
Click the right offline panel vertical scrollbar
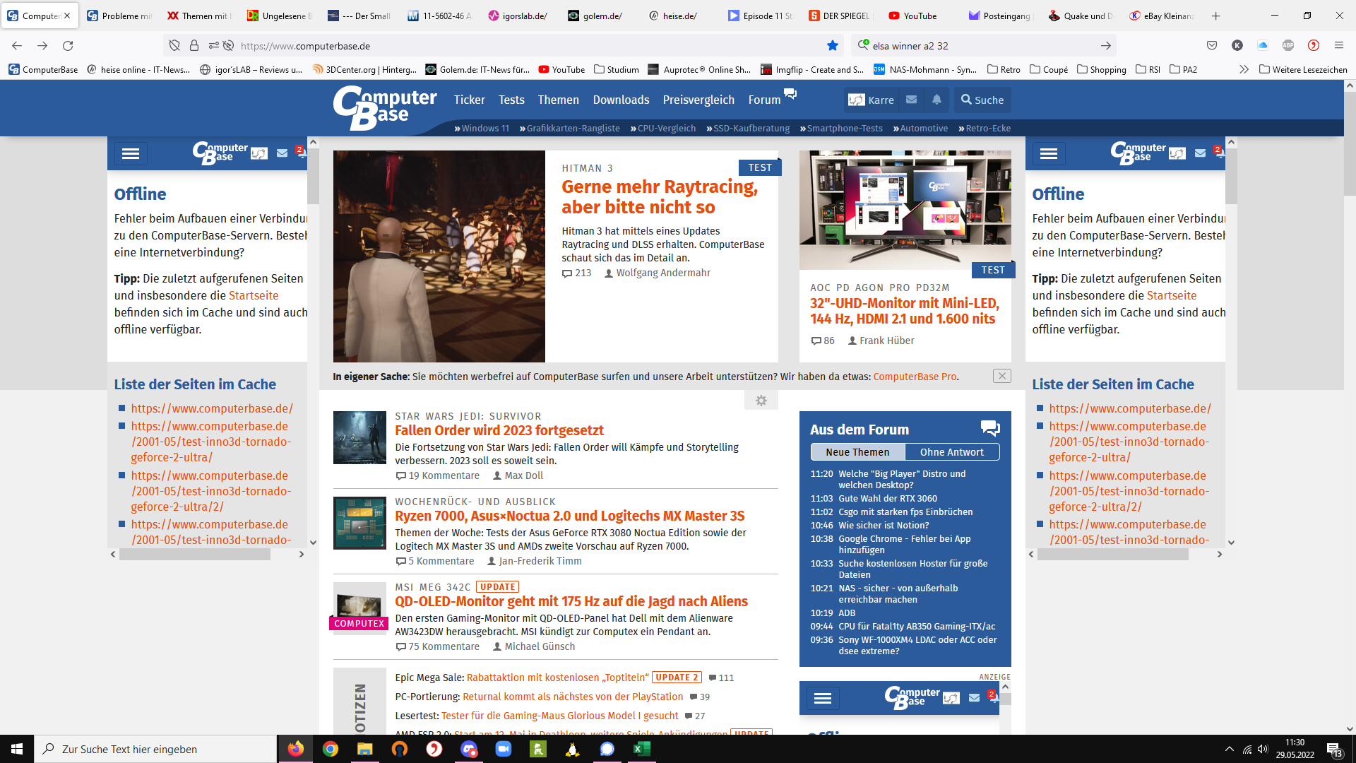1231,175
